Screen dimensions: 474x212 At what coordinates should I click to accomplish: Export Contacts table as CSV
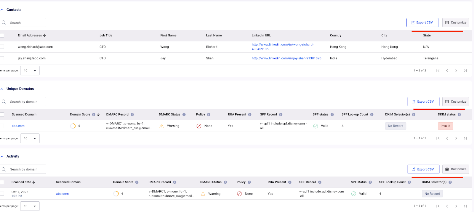(422, 22)
